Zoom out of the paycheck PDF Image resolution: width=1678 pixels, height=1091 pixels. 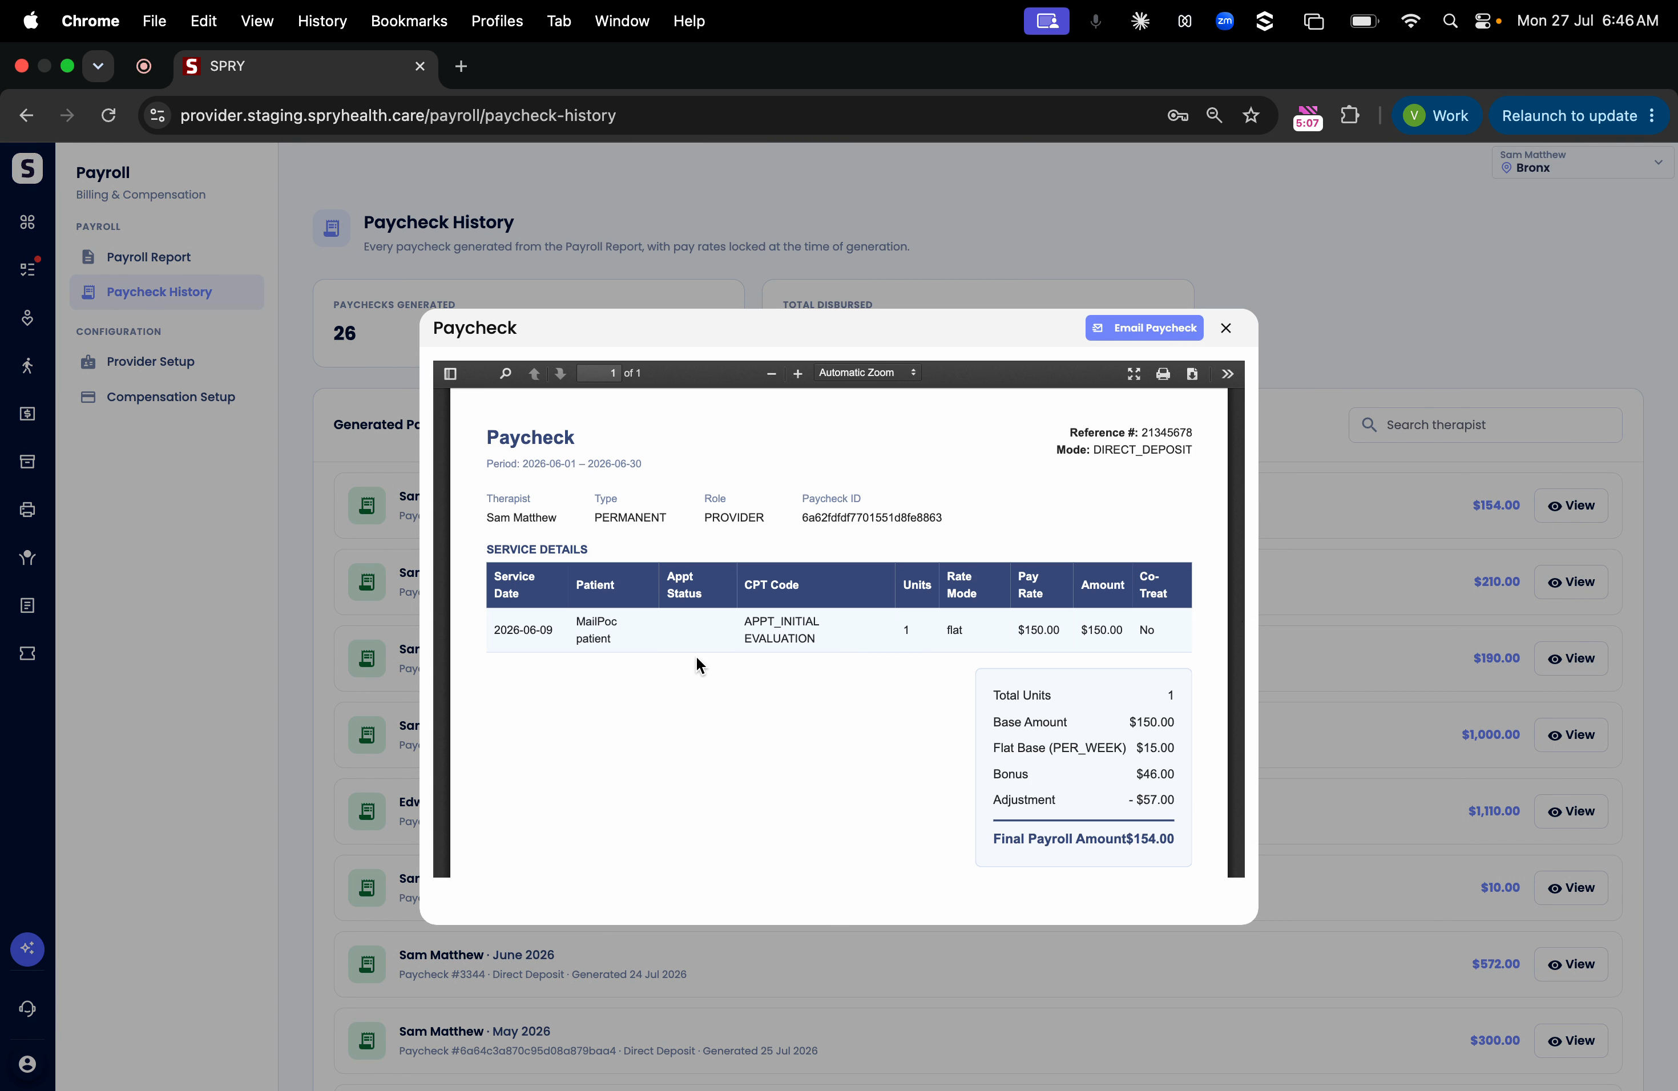click(x=771, y=374)
